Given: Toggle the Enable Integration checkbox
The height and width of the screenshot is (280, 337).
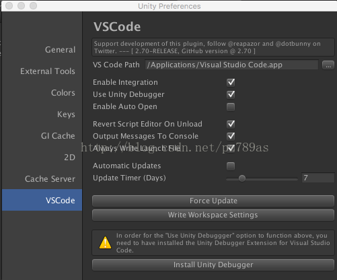Looking at the screenshot, I should pos(231,82).
